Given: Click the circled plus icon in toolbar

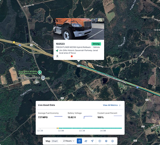Looking at the screenshot, I should 100,141.
